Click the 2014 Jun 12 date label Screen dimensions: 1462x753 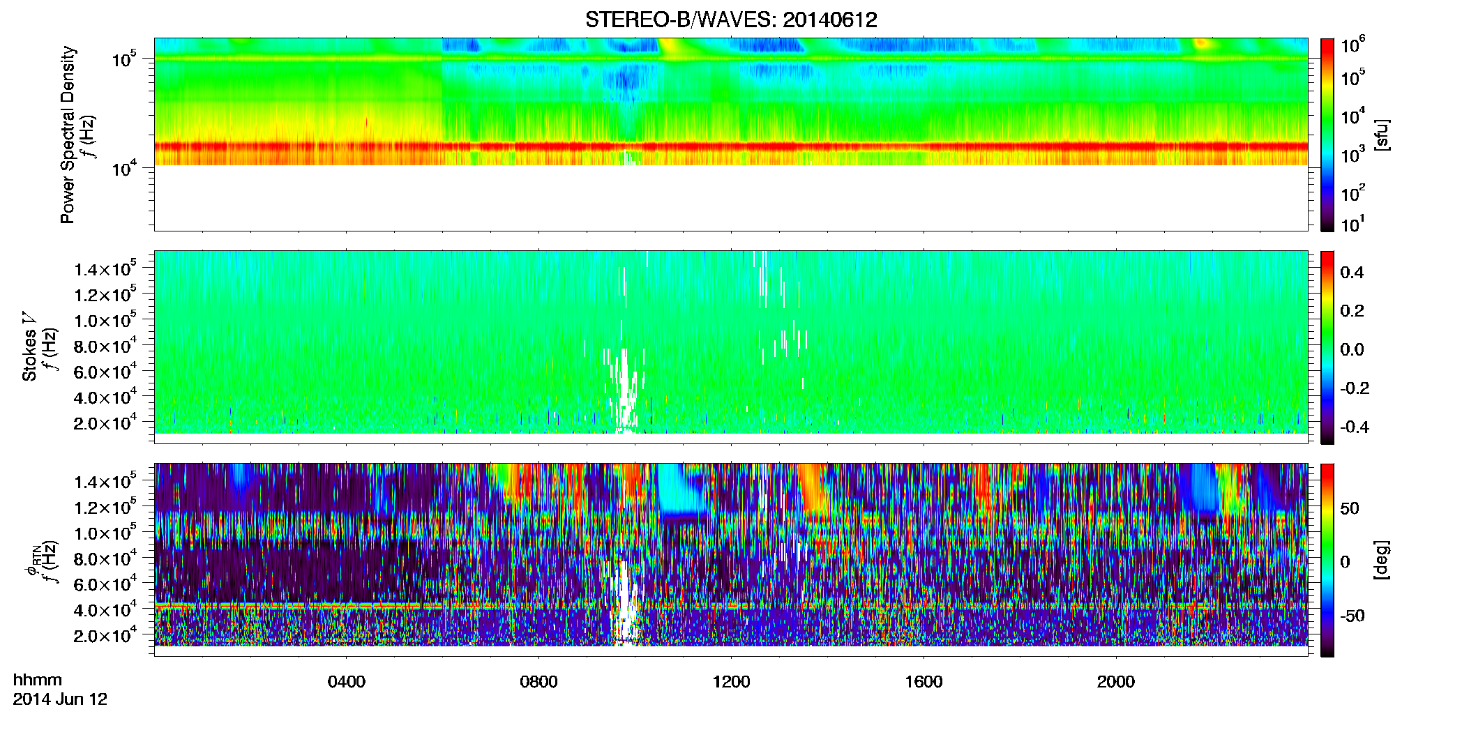60,699
